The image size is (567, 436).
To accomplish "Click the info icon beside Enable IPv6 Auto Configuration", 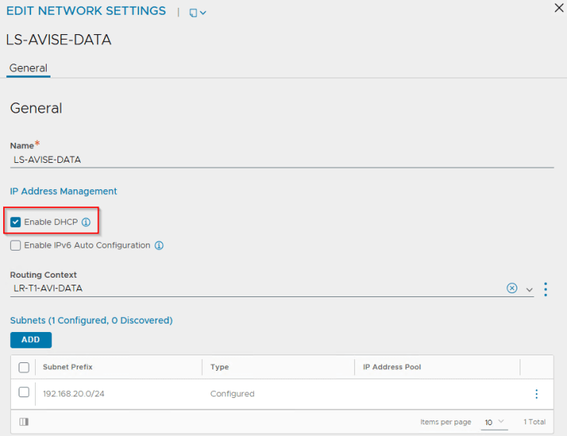I will click(x=158, y=245).
